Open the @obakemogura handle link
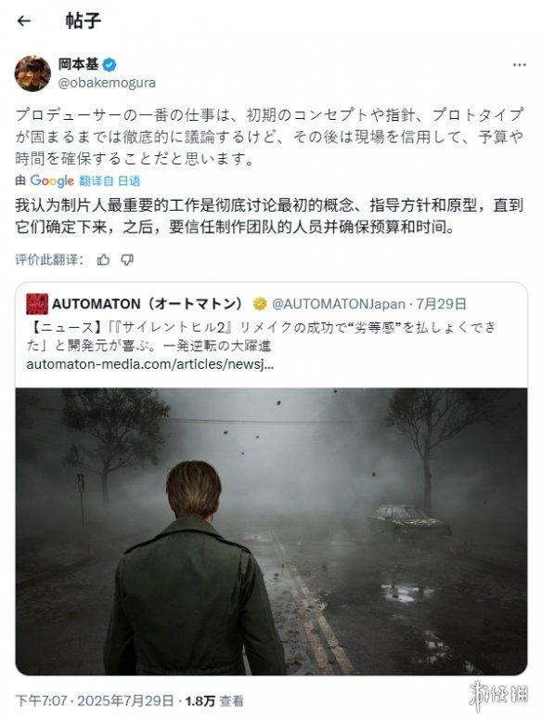This screenshot has width=542, height=722. click(x=107, y=83)
